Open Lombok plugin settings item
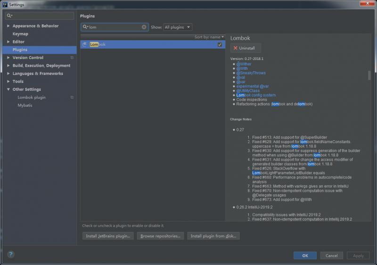The width and height of the screenshot is (377, 265). point(32,97)
